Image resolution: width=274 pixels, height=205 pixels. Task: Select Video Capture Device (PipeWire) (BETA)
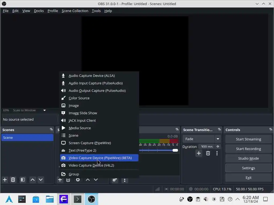click(x=99, y=158)
